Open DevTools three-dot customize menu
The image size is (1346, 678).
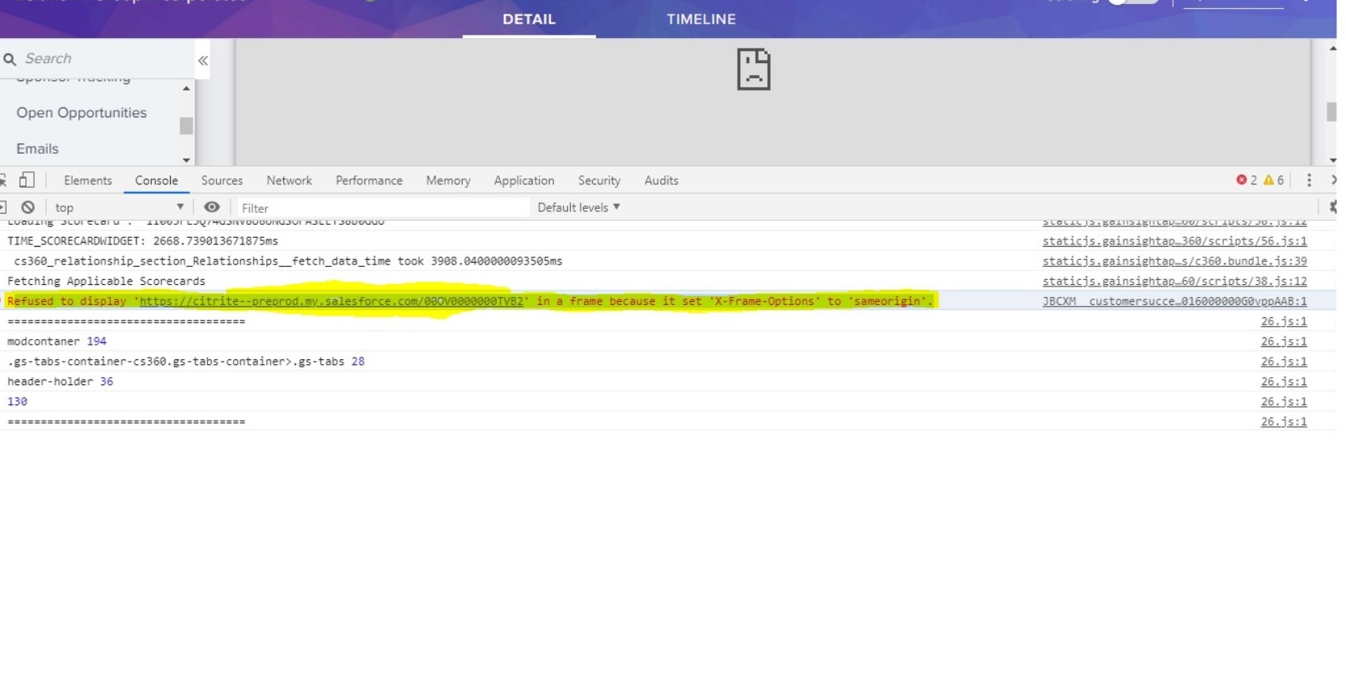click(x=1309, y=180)
